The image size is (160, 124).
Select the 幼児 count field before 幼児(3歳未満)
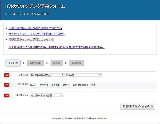pos(70,85)
